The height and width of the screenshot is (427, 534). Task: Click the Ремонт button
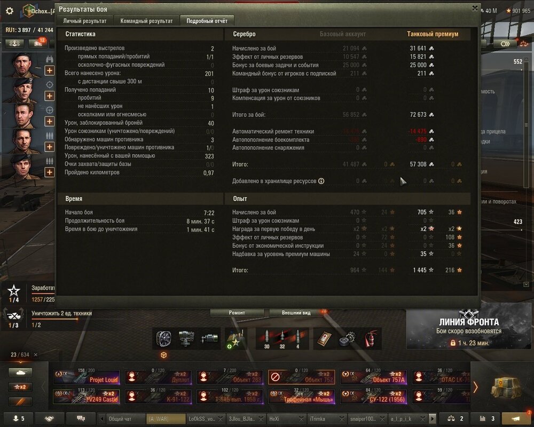pos(237,313)
